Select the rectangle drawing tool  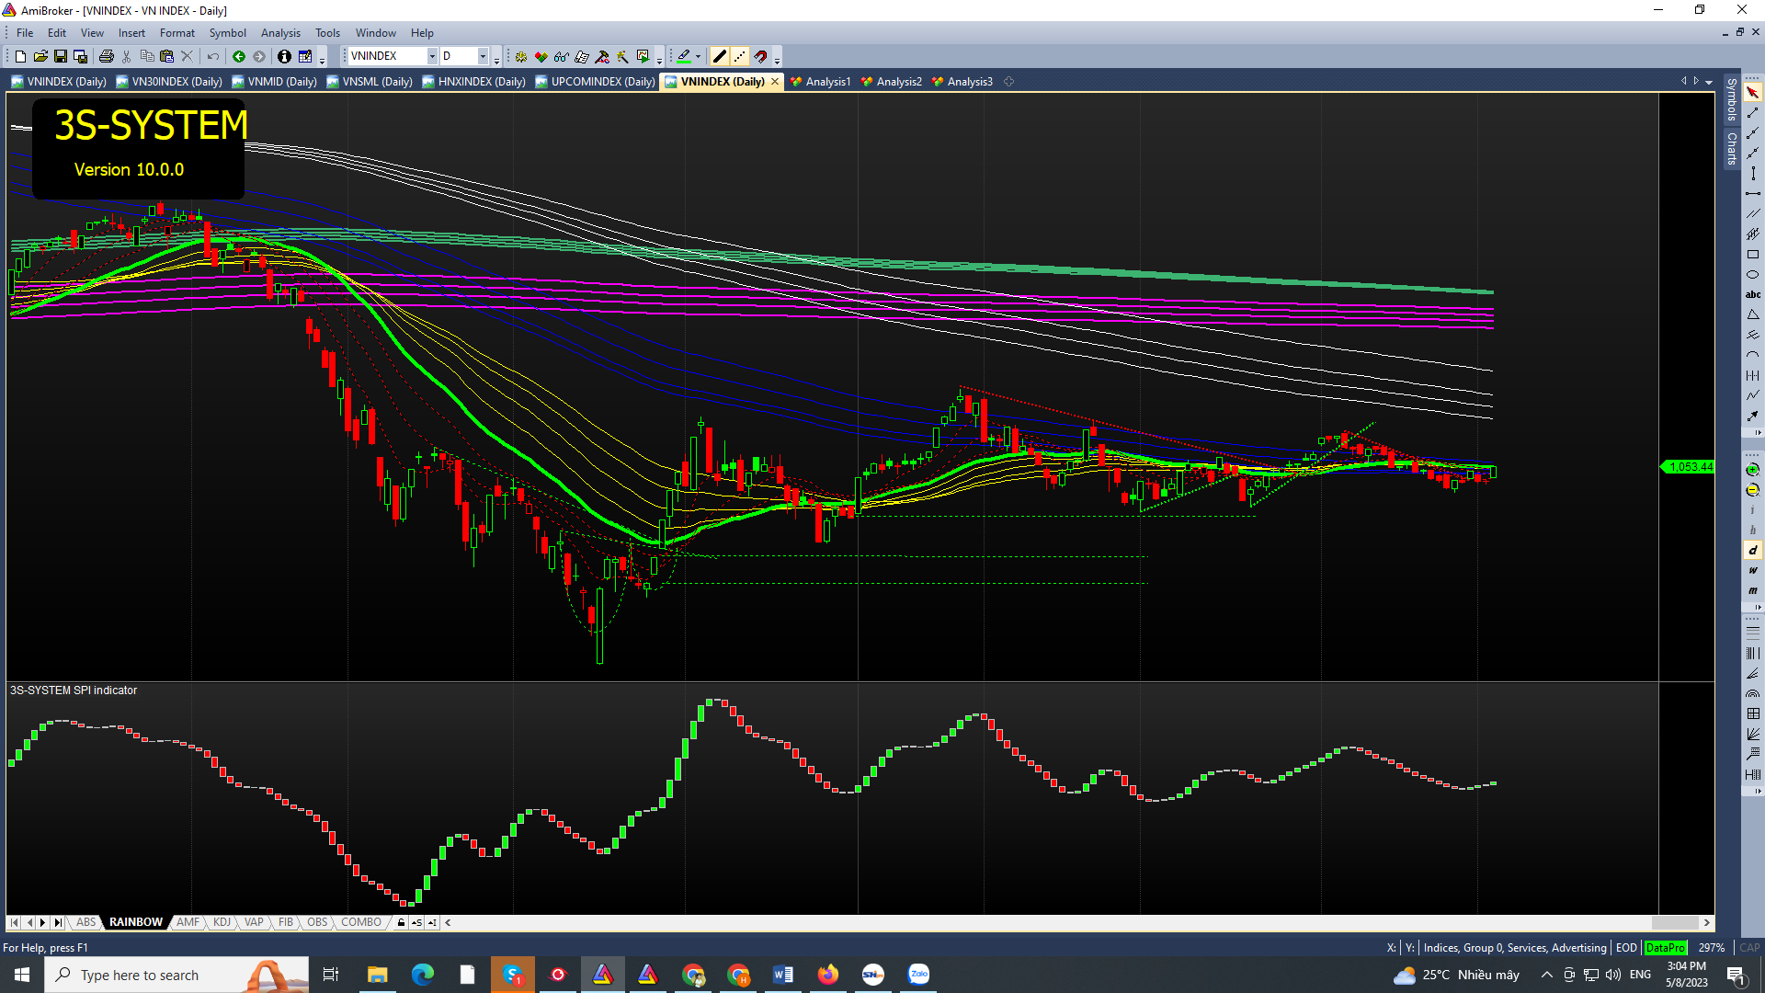[1752, 255]
